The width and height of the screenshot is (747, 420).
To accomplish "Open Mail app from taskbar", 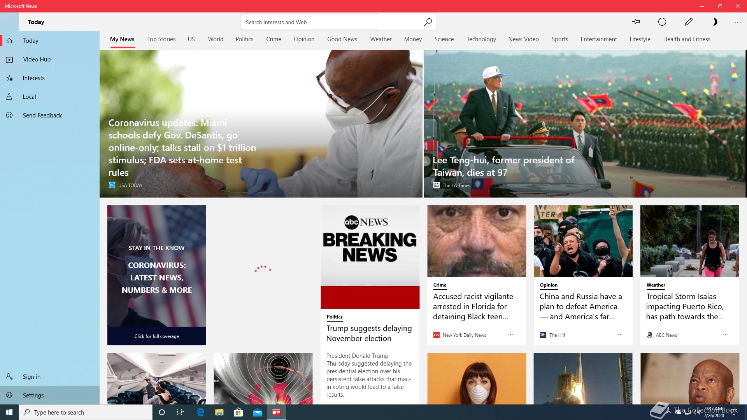I will tap(258, 412).
